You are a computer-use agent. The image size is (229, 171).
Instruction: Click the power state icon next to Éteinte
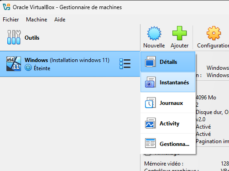[28, 67]
